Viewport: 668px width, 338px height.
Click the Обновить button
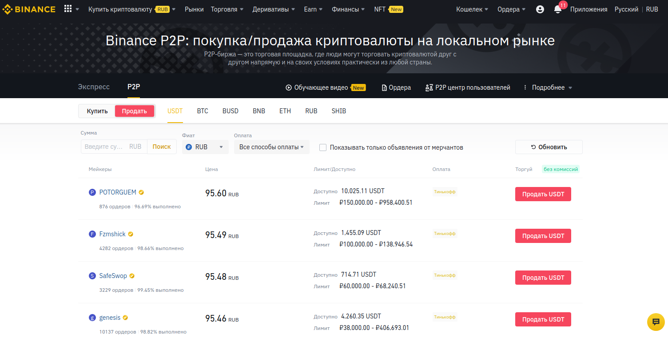[549, 147]
